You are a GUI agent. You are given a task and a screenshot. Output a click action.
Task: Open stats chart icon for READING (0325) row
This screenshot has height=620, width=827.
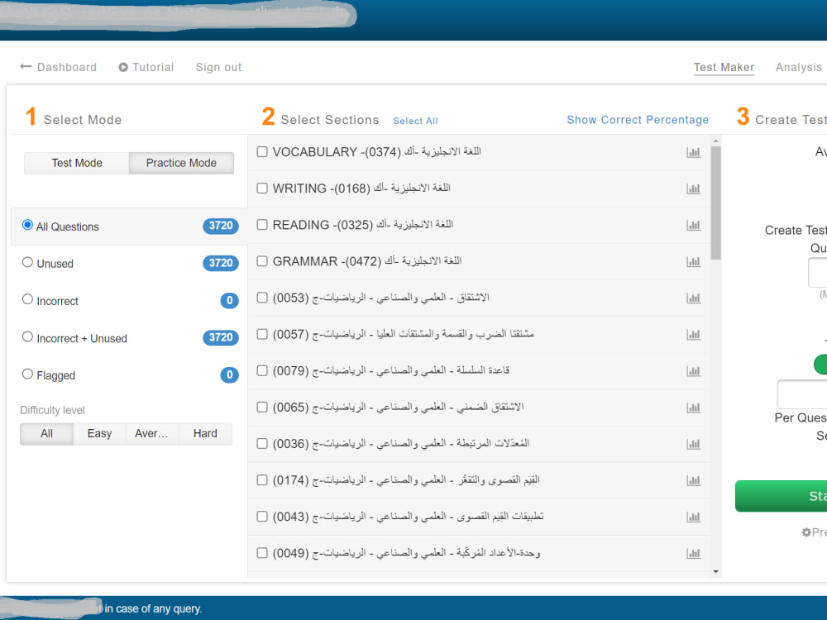(694, 225)
